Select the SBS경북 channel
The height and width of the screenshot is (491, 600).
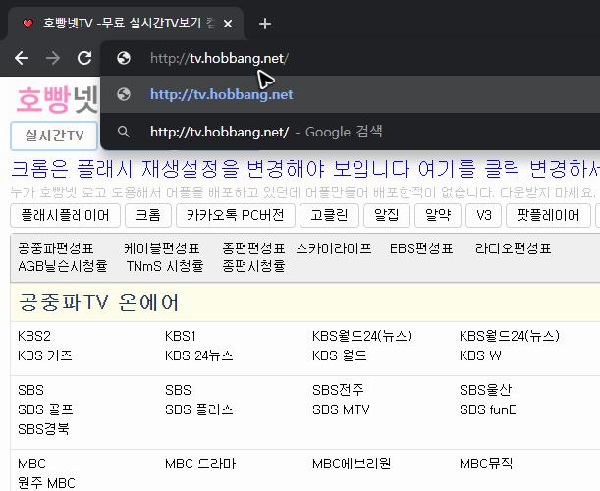coord(43,429)
